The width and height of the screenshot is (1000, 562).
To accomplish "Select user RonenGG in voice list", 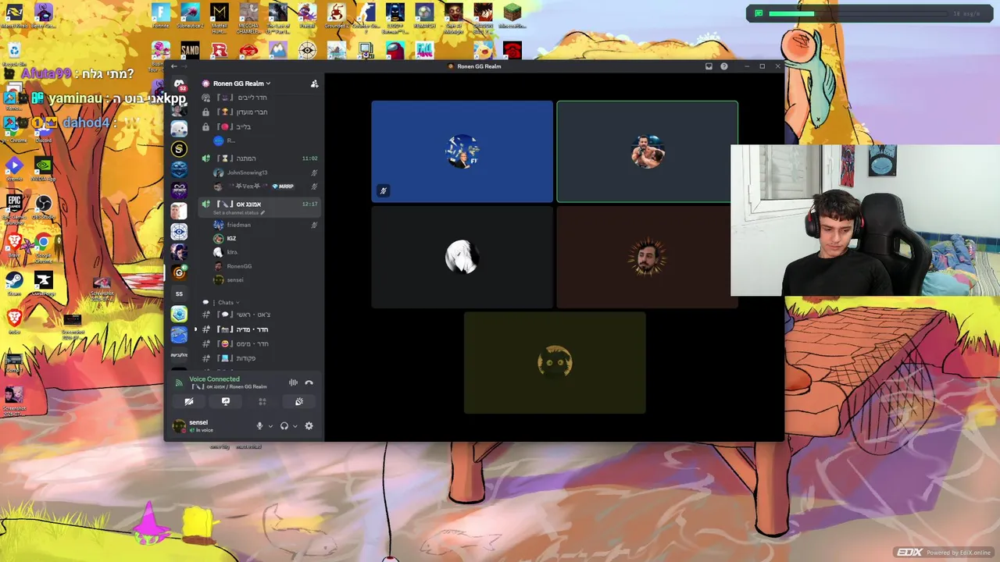I will pos(266,266).
